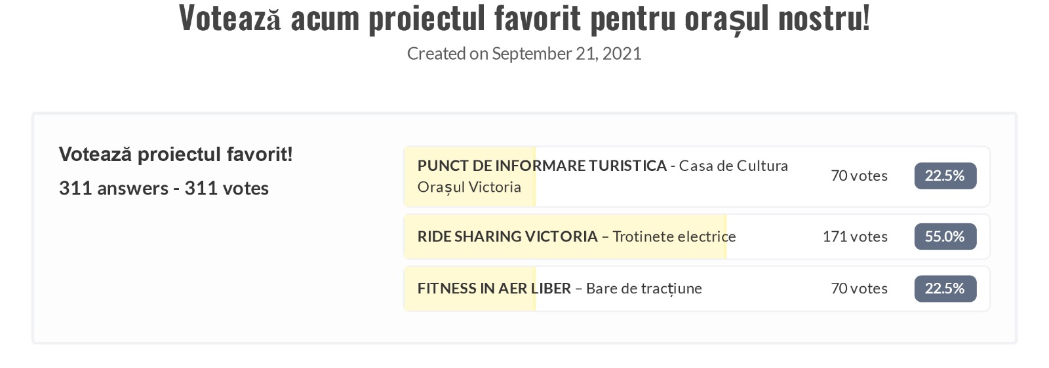The width and height of the screenshot is (1049, 368).
Task: Click '70 votes' in the Fitness row
Action: point(859,289)
